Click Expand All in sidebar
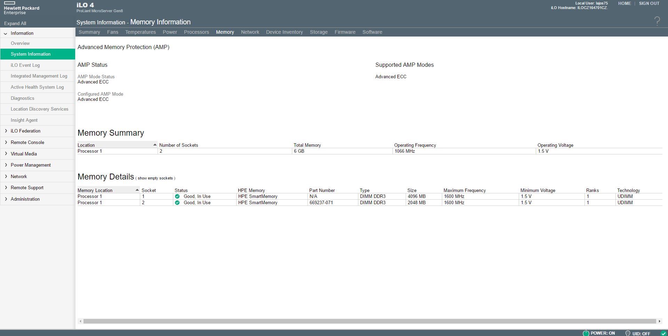668x336 pixels. pos(15,23)
